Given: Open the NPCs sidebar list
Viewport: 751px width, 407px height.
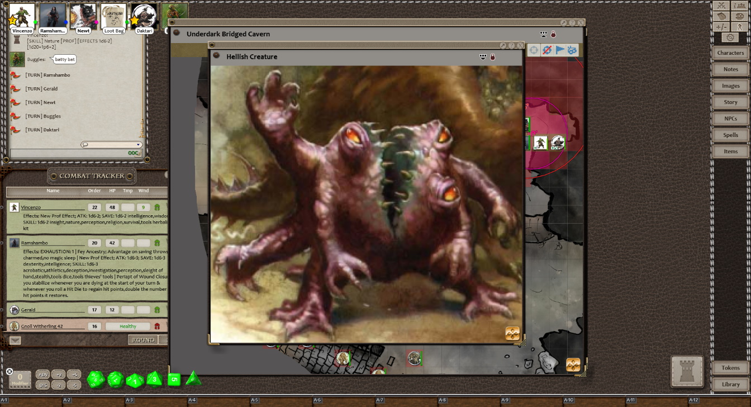Looking at the screenshot, I should (x=730, y=119).
